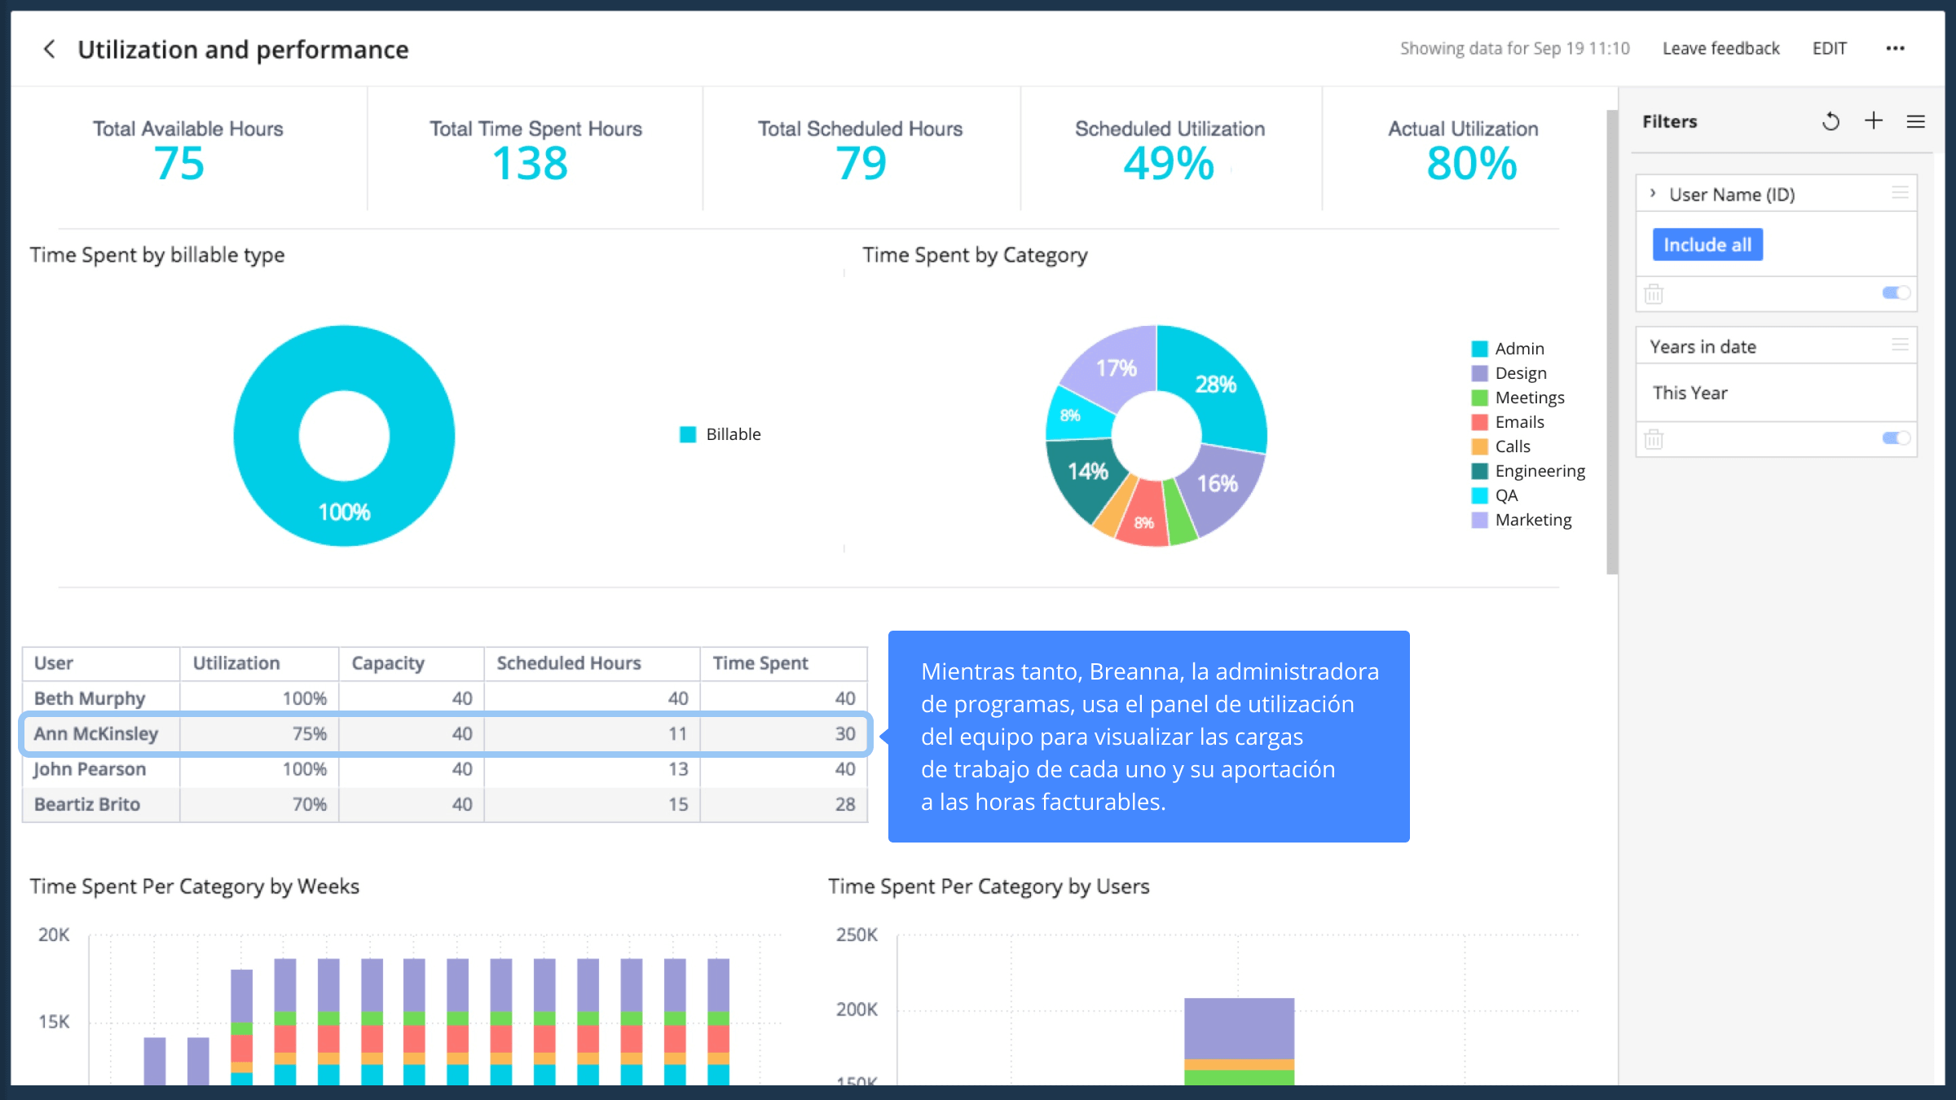
Task: Open the three-dot more options menu
Action: pyautogui.click(x=1896, y=49)
